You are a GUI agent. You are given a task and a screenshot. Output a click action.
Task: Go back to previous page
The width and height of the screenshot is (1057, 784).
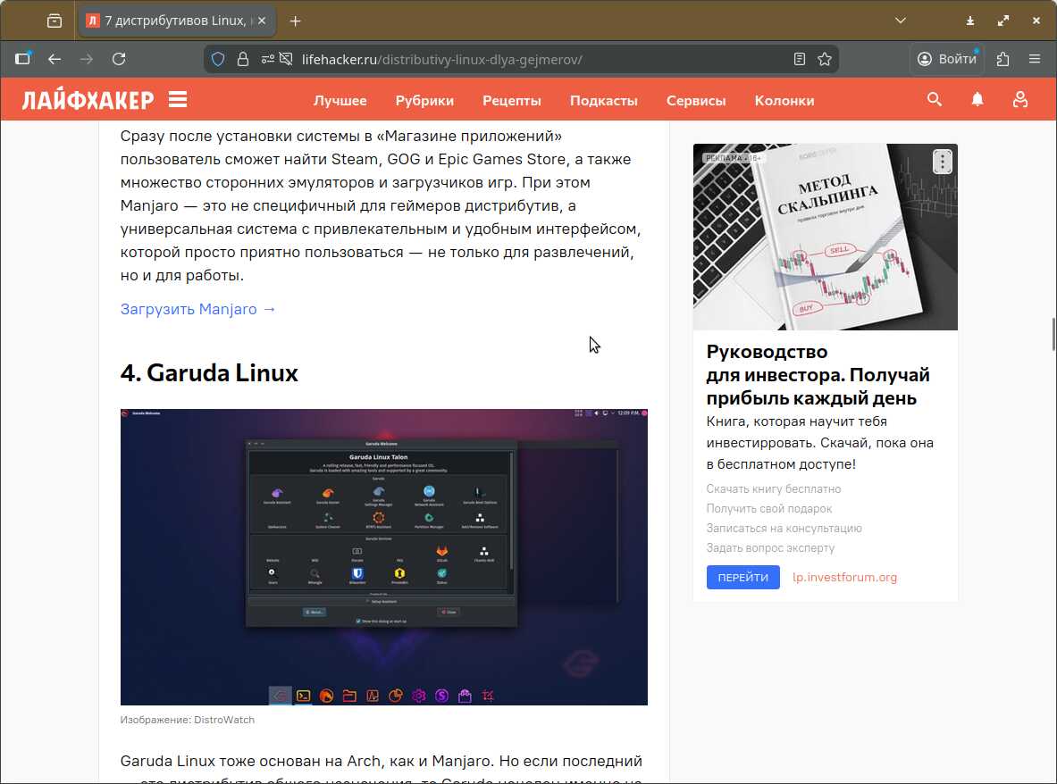point(55,59)
